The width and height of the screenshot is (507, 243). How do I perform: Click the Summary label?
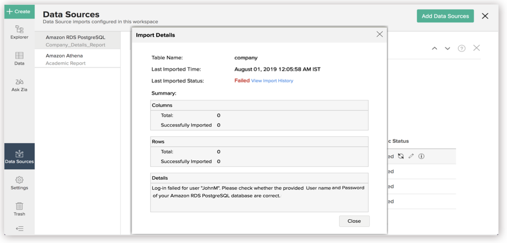(164, 93)
